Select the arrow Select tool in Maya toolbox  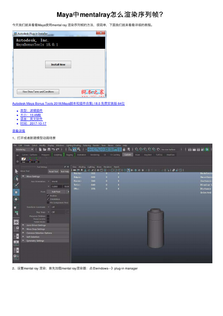pyautogui.click(x=16, y=171)
